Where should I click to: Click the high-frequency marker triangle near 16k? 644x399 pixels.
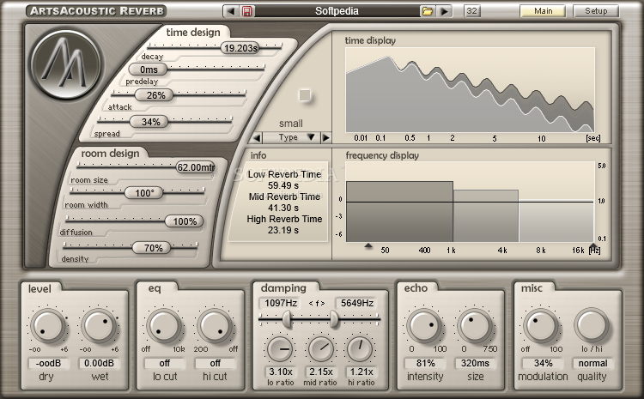click(x=593, y=245)
